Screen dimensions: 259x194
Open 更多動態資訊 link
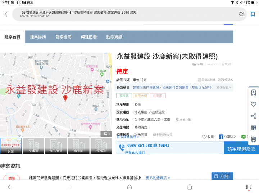pos(158,178)
